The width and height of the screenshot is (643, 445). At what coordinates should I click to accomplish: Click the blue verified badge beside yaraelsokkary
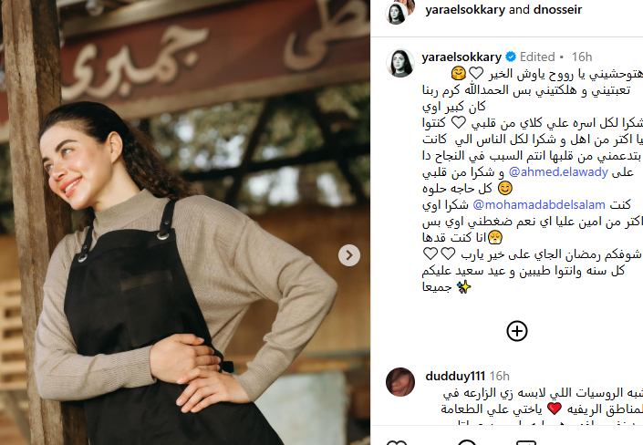tap(511, 57)
